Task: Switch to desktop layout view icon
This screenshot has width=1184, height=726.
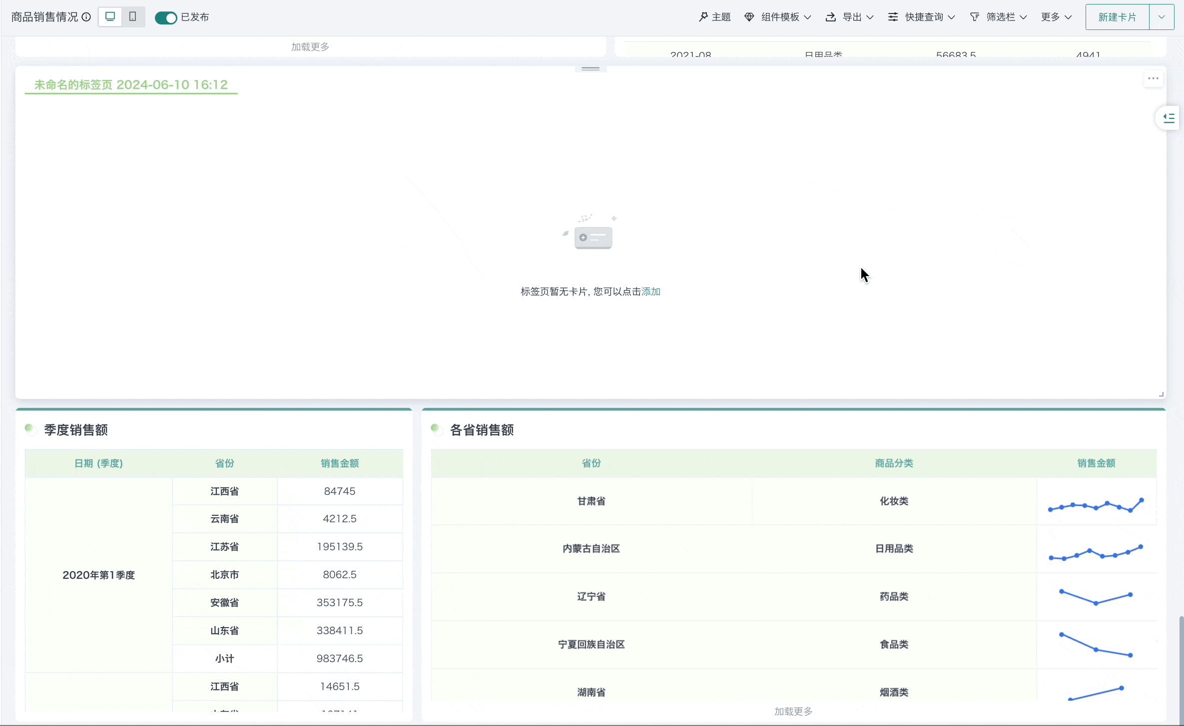Action: click(x=110, y=16)
